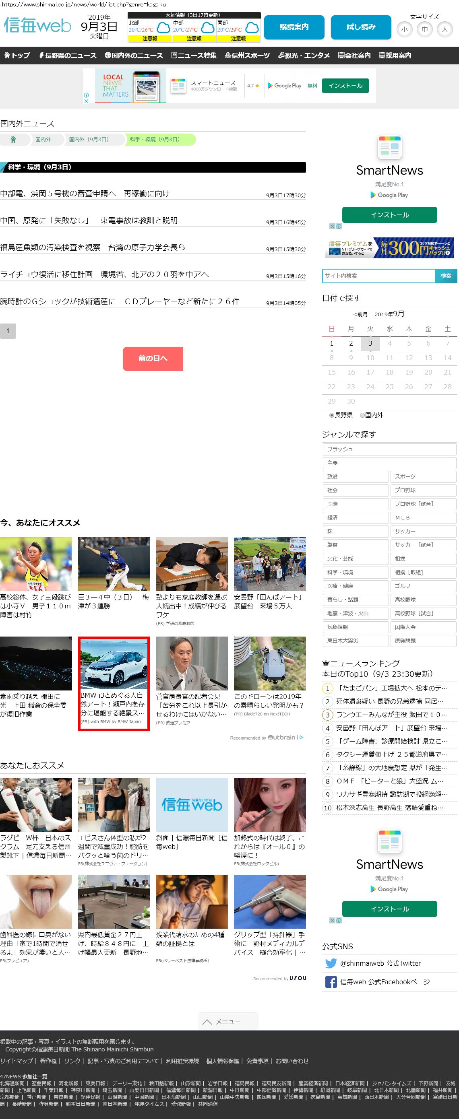Choose the 原発問題 genre
The height and width of the screenshot is (1119, 459).
[423, 641]
